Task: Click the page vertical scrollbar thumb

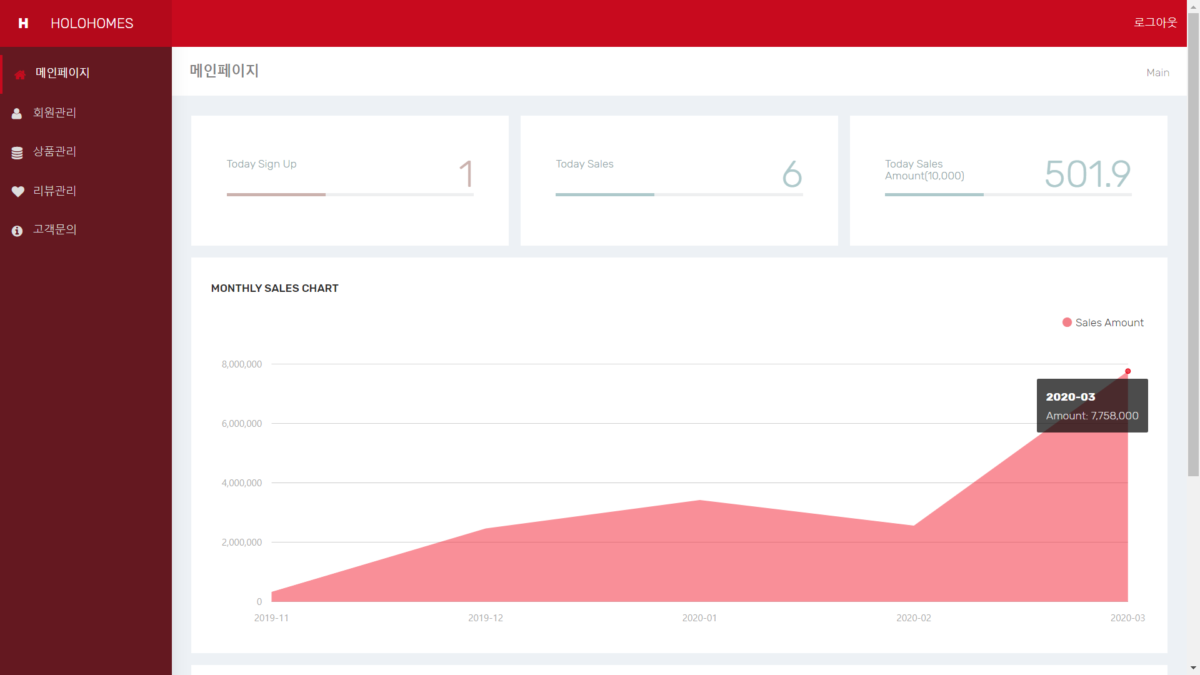Action: coord(1193,244)
